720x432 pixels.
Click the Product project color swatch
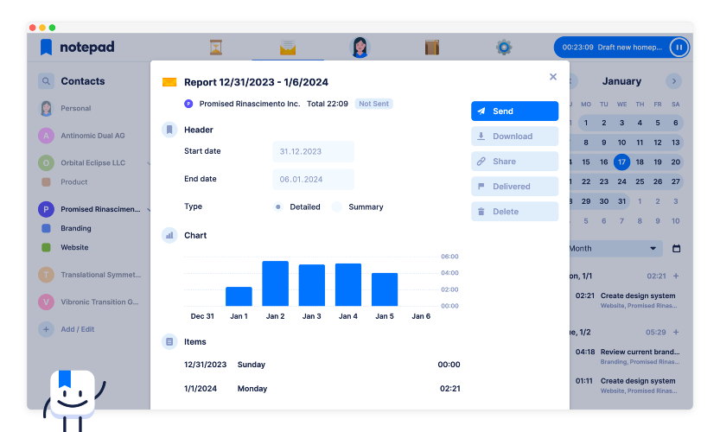click(x=46, y=182)
